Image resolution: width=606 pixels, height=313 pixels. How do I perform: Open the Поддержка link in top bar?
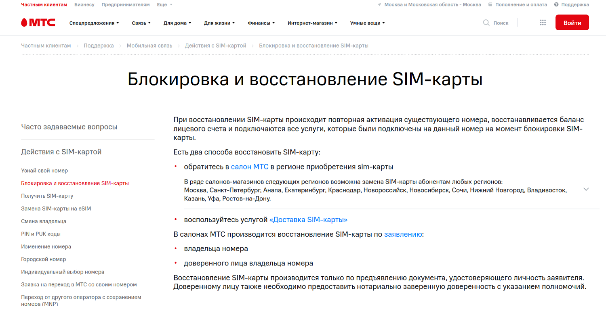tap(575, 5)
